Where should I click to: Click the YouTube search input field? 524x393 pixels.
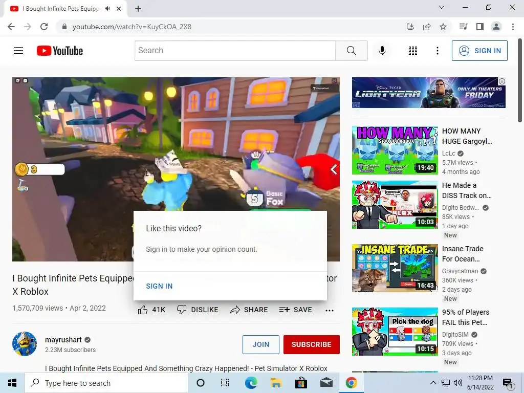click(x=235, y=51)
